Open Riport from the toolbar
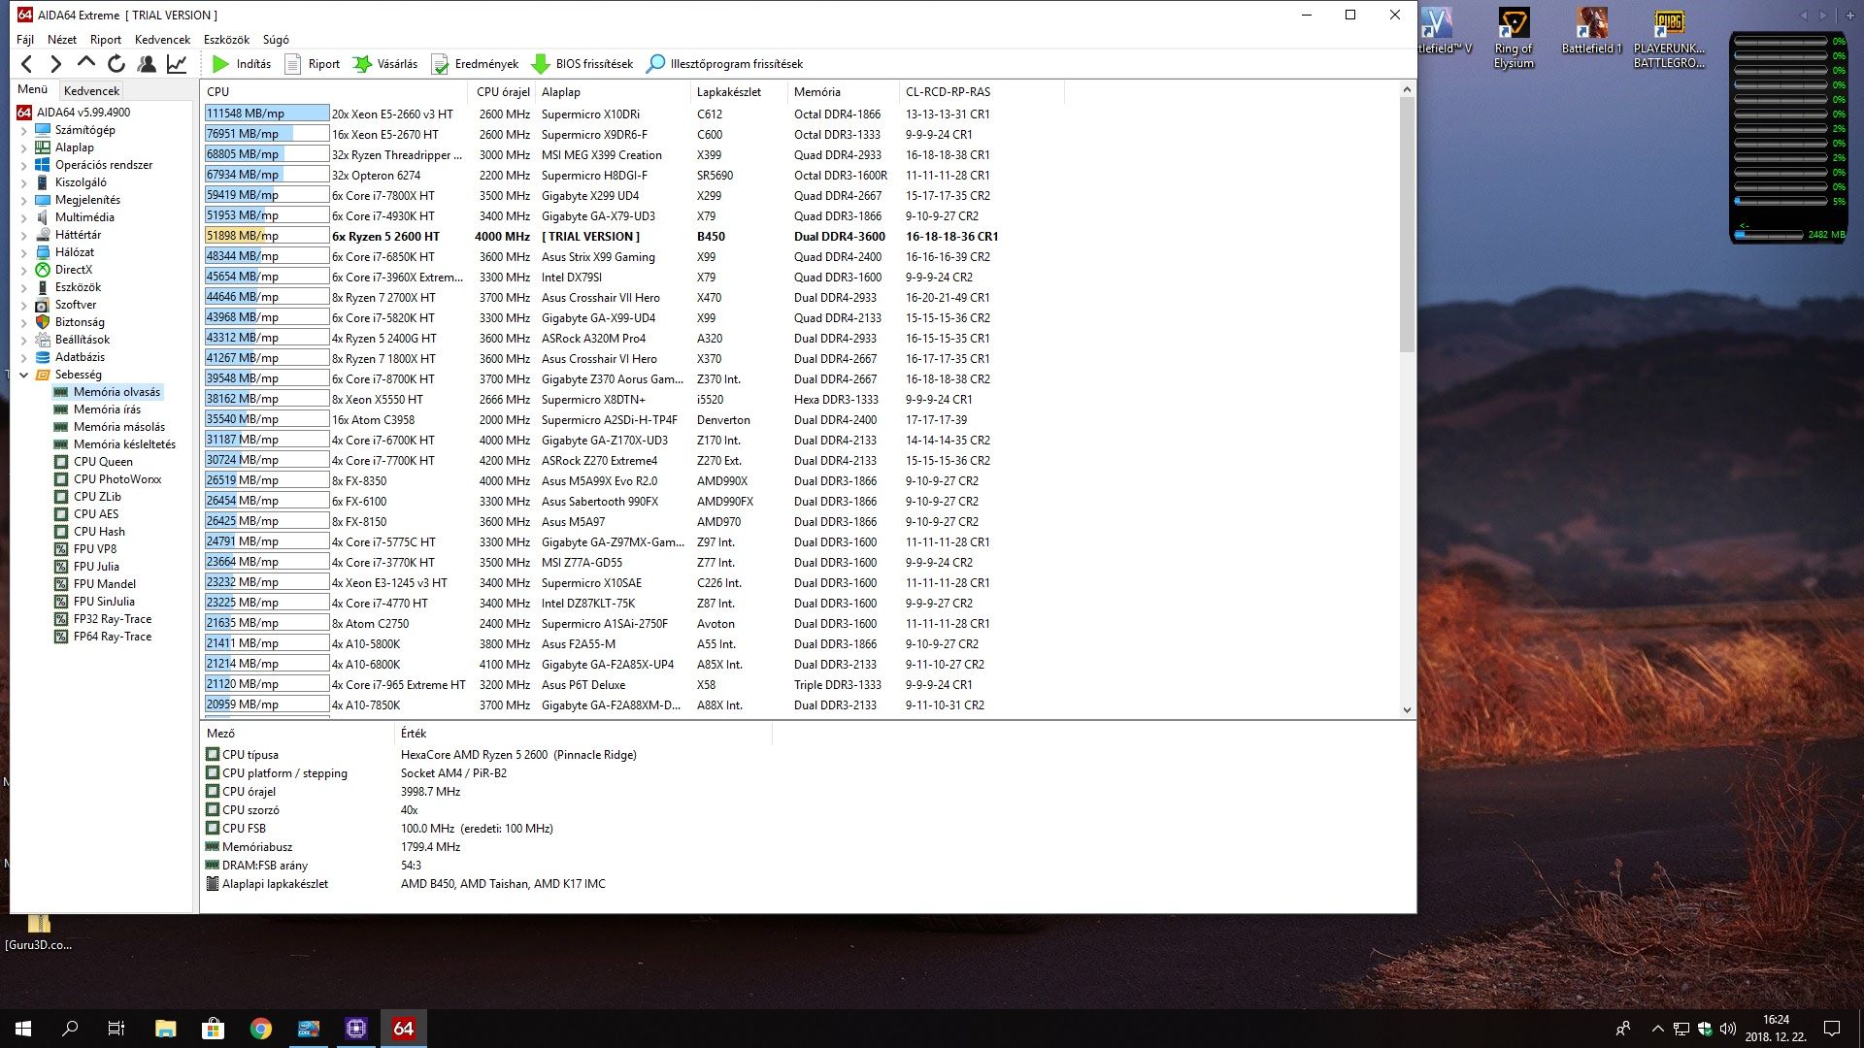This screenshot has width=1864, height=1048. pos(312,64)
